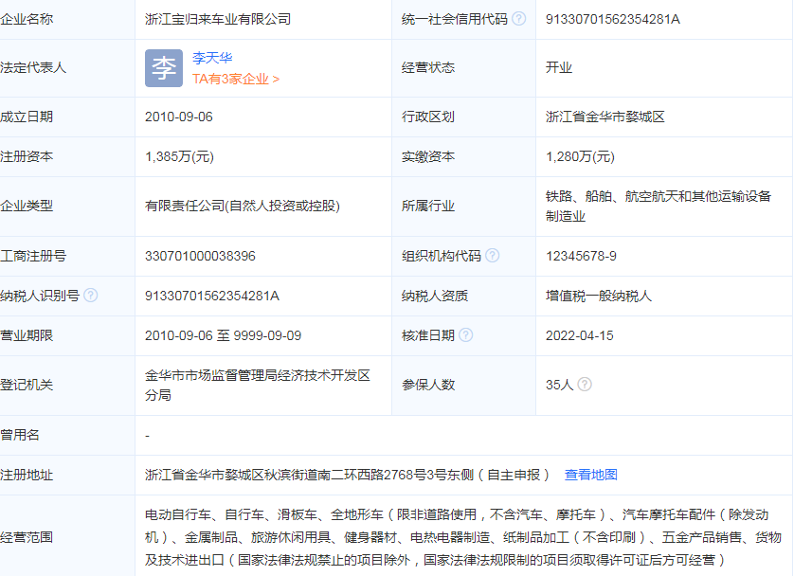Click registered capital 1,385万(元)
The height and width of the screenshot is (576, 794).
180,156
